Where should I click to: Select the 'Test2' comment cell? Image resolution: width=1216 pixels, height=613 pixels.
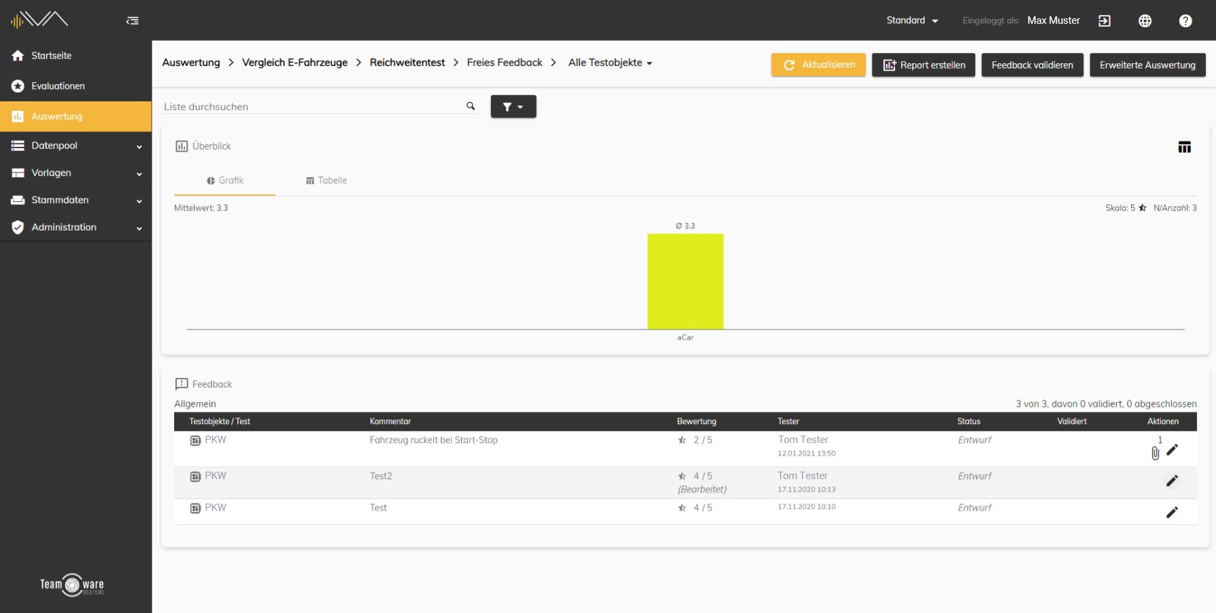pyautogui.click(x=381, y=476)
